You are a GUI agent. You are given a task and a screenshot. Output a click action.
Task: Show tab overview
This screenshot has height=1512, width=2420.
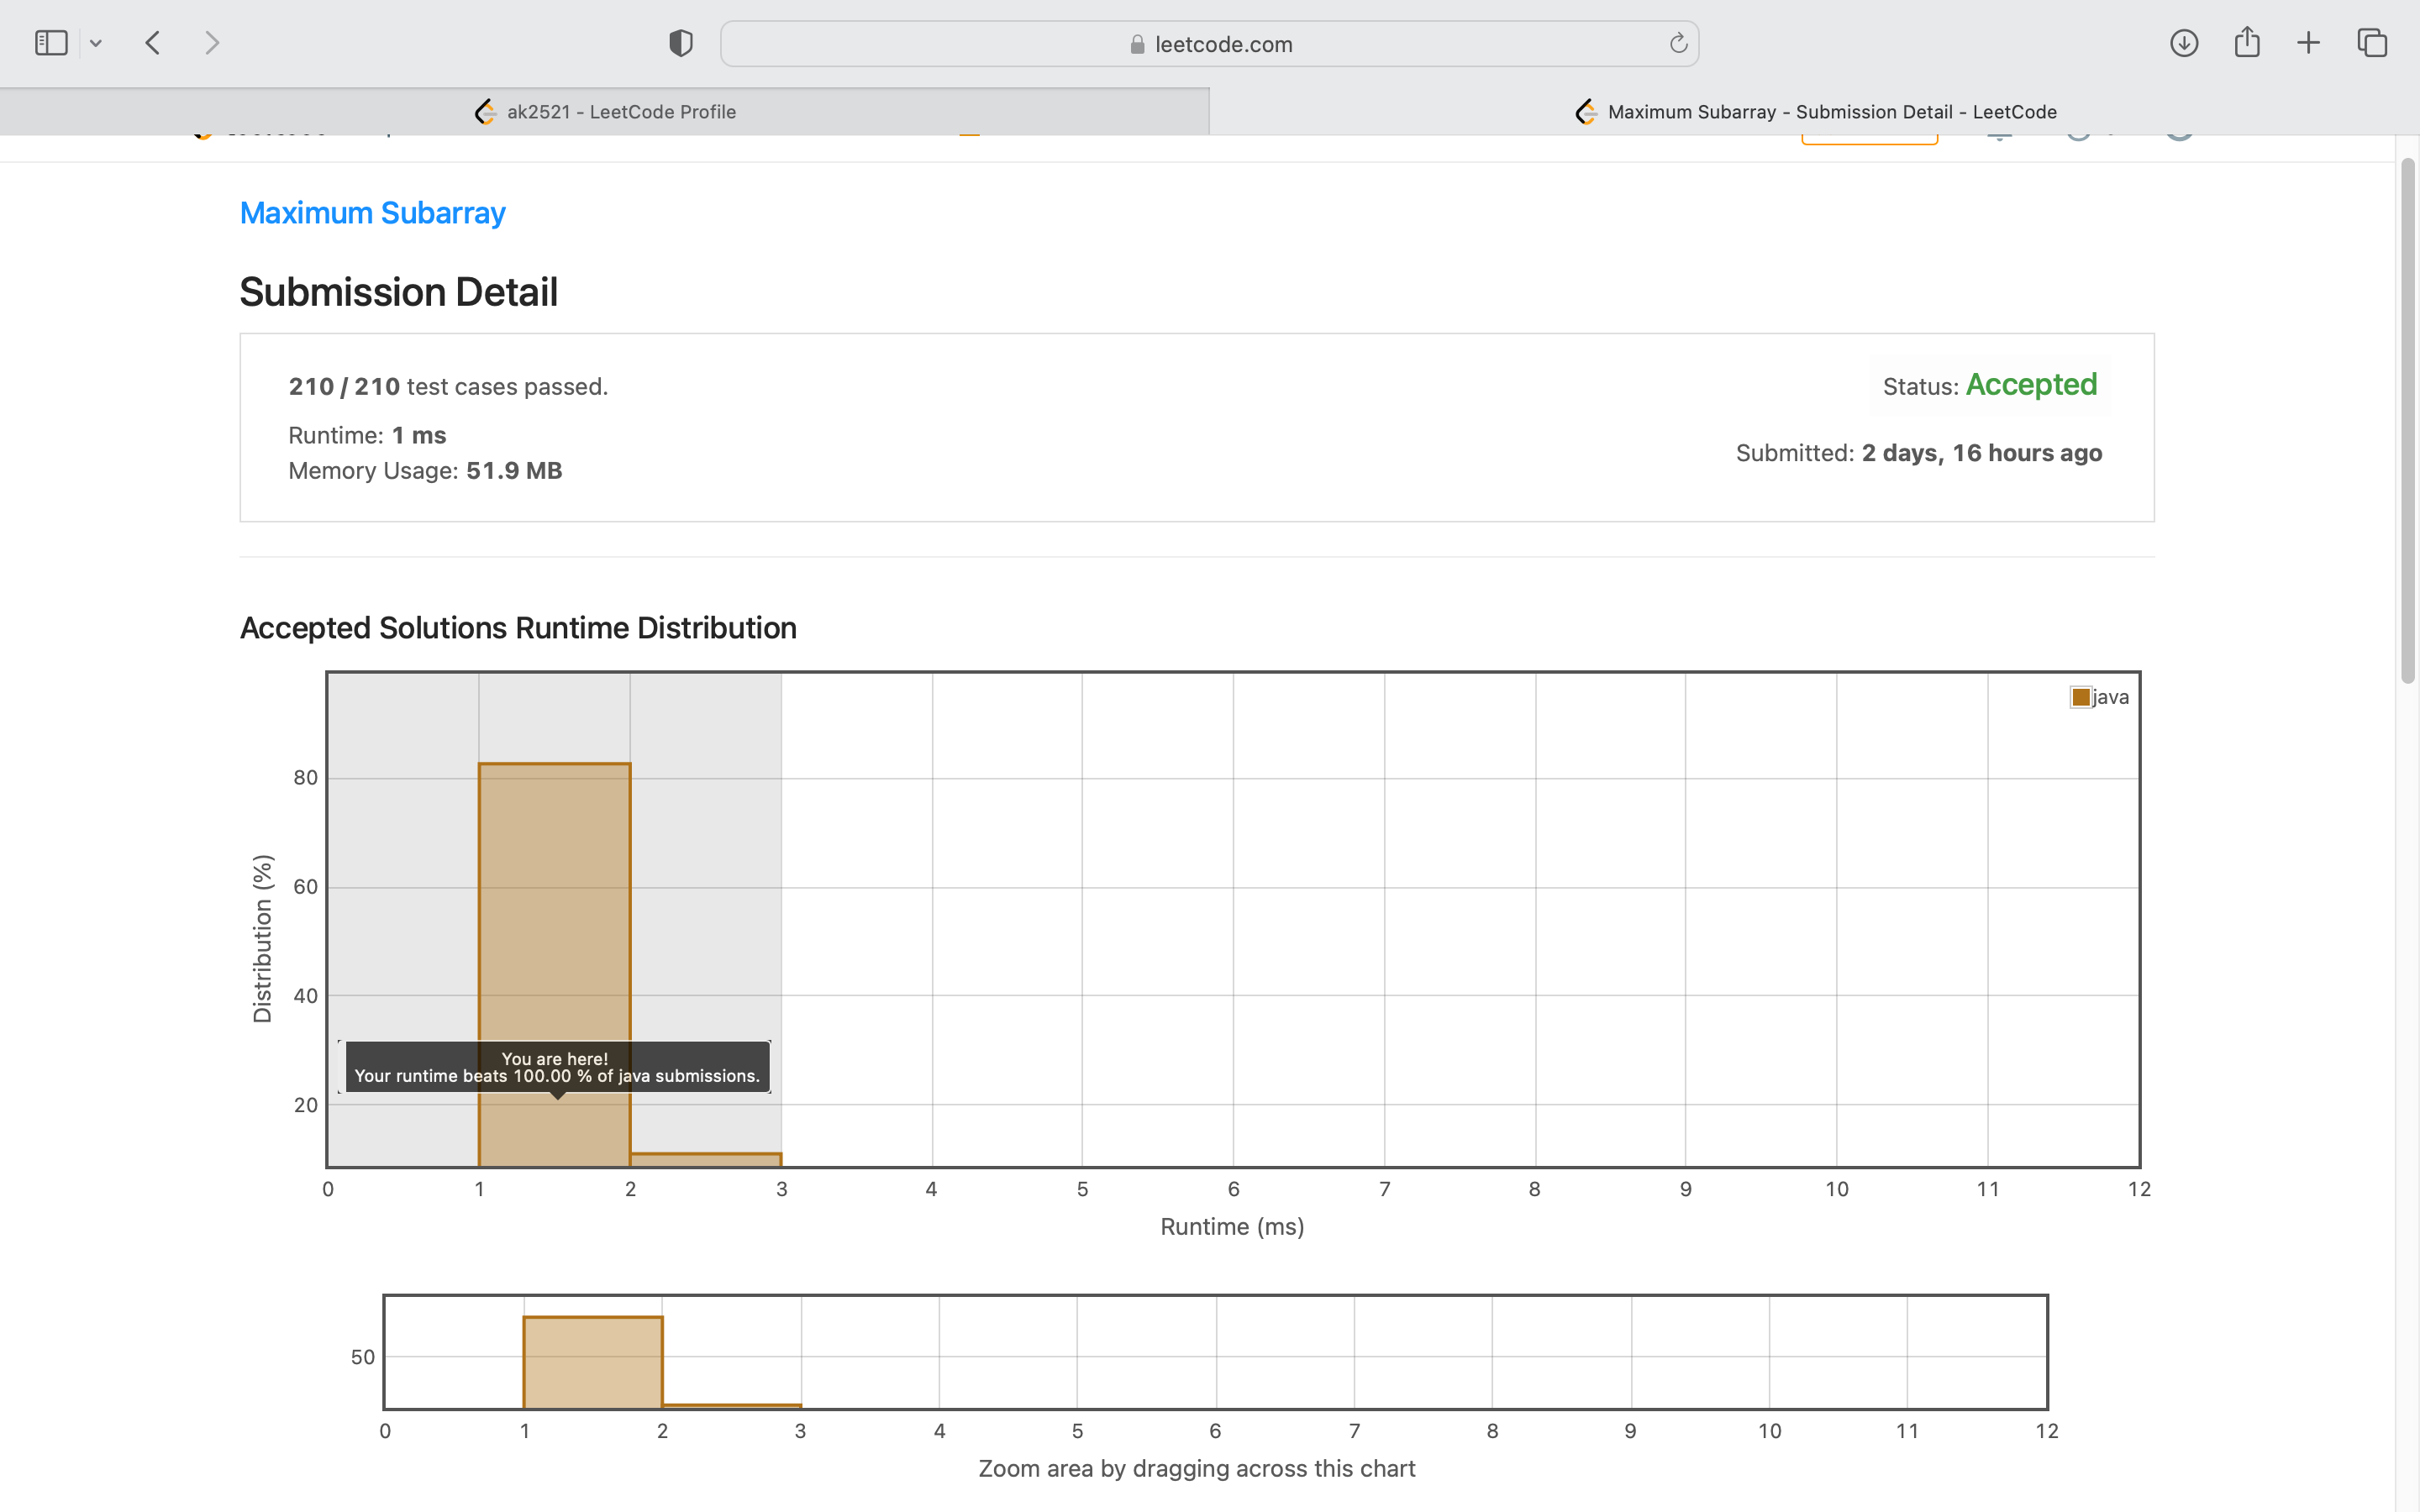[x=2372, y=43]
